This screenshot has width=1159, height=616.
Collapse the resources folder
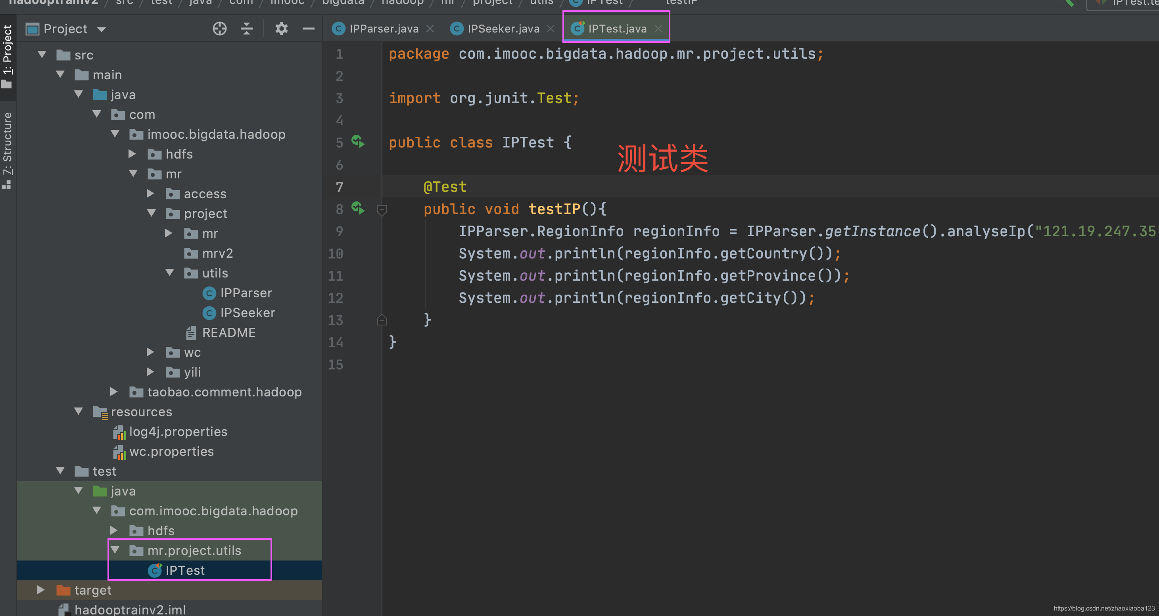79,411
